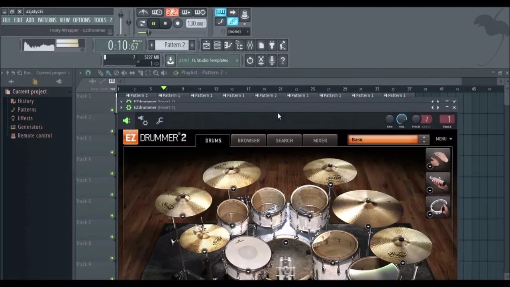Screen dimensions: 510x287
Task: Click the project info page icon
Action: pos(261,45)
